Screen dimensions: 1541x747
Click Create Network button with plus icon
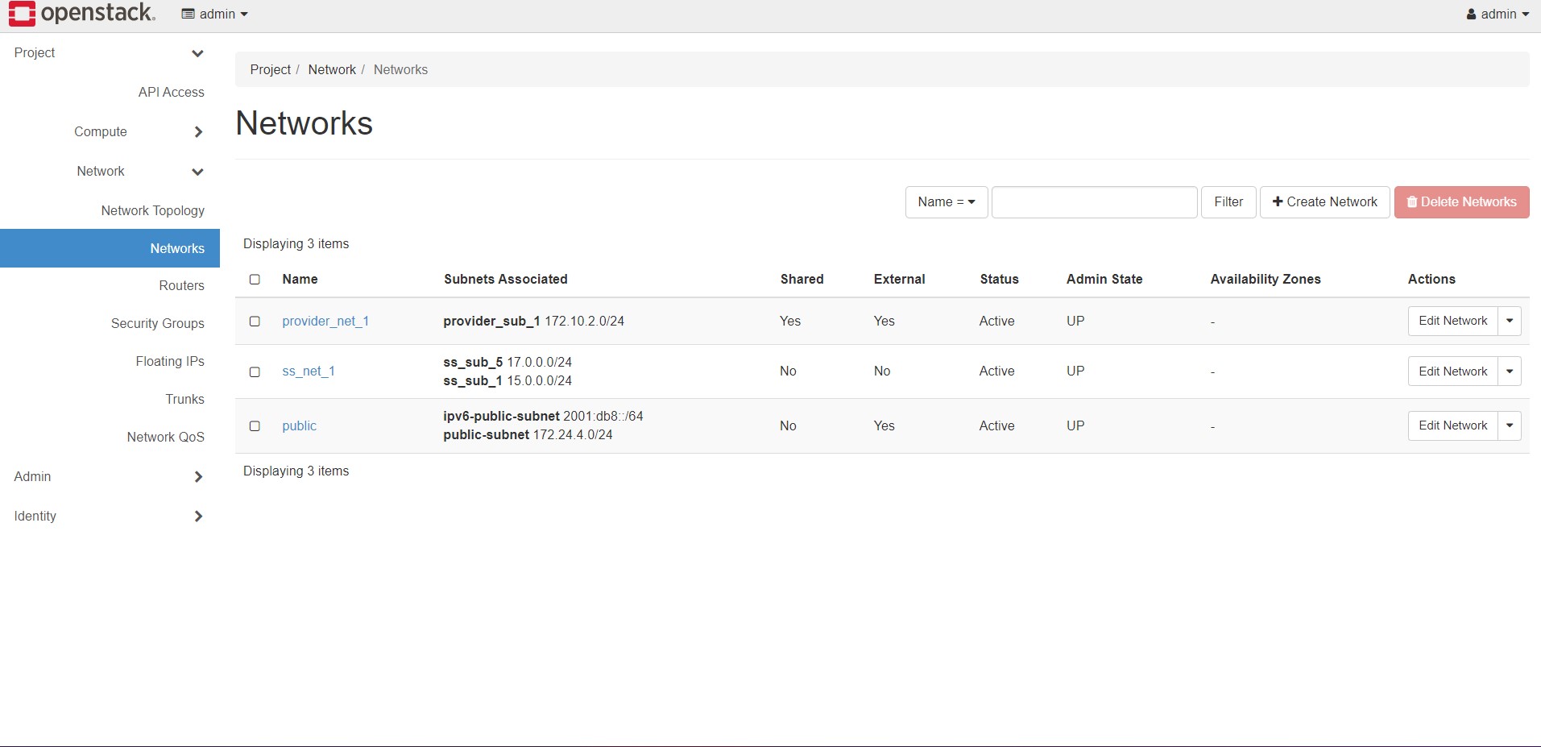tap(1324, 202)
